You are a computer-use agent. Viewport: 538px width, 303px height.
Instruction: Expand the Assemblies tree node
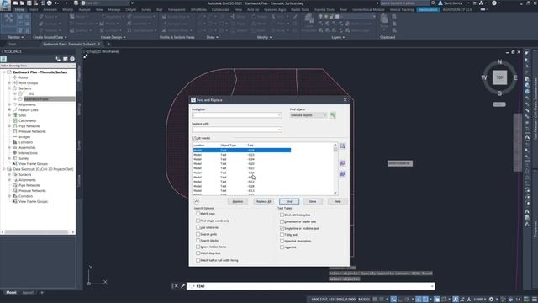tap(9, 148)
